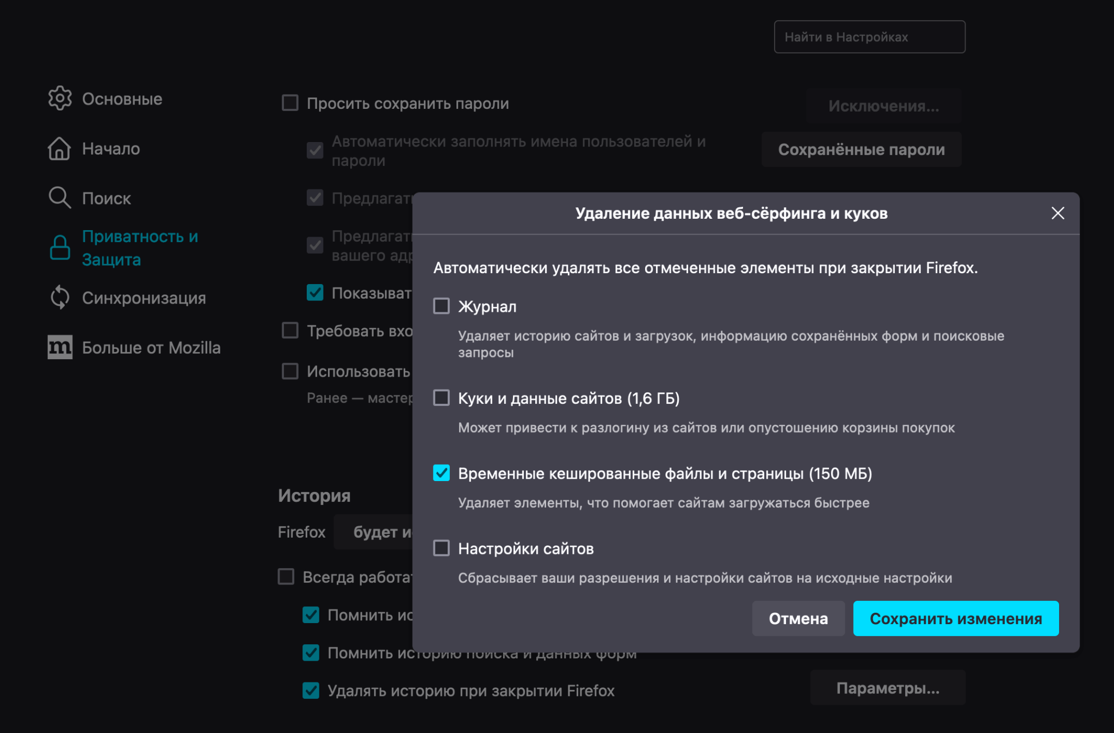Screen dimensions: 1114x733
Task: Click the Журнал description text
Action: click(x=731, y=344)
